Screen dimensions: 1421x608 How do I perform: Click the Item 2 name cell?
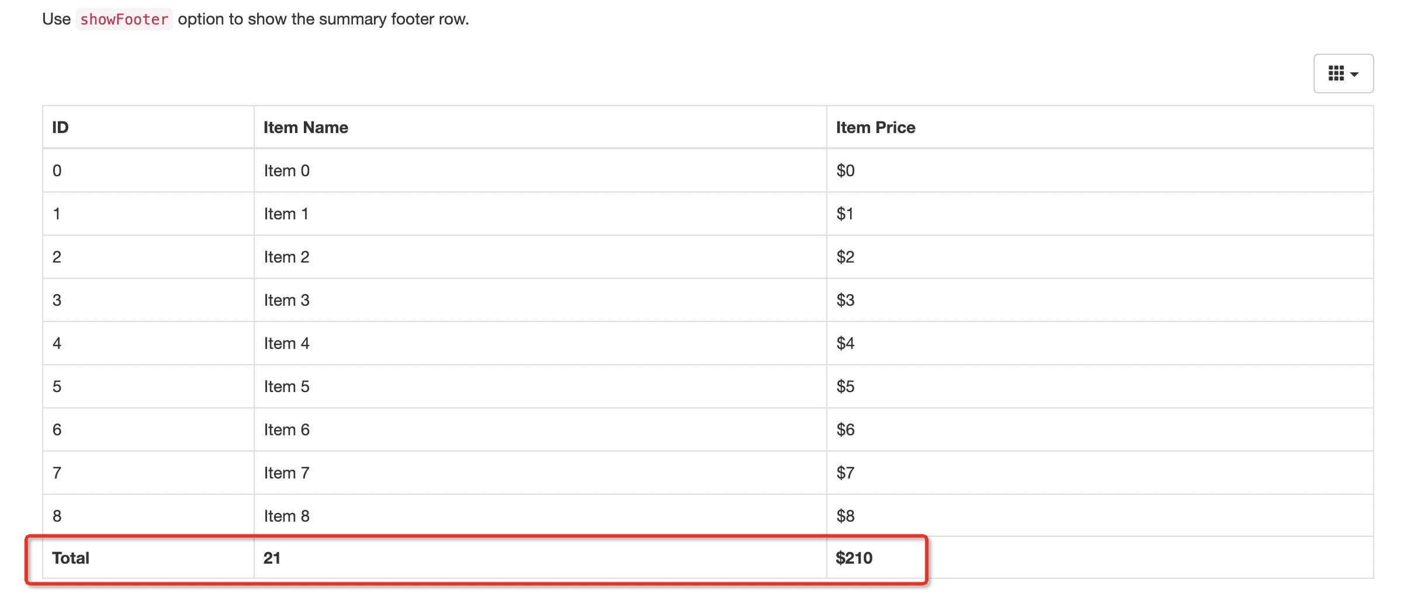pos(540,257)
